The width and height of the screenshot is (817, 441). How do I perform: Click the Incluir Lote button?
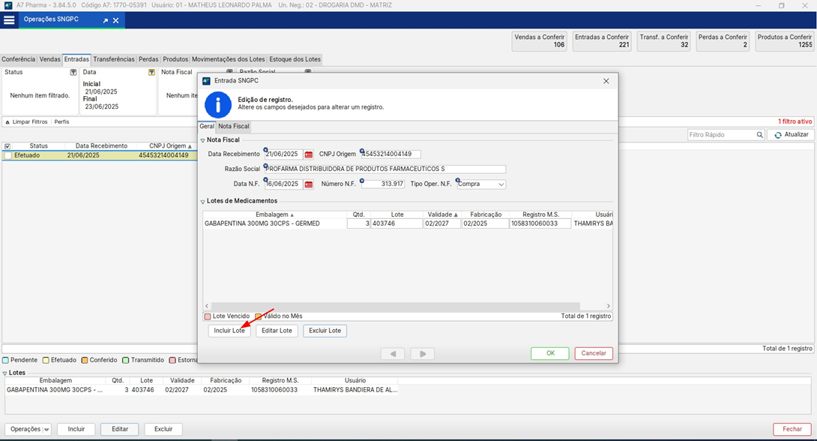click(x=229, y=331)
